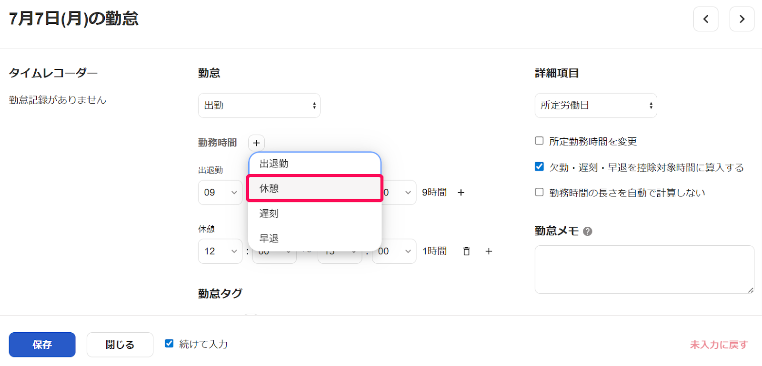Select 出退勤 from the popup menu

315,164
